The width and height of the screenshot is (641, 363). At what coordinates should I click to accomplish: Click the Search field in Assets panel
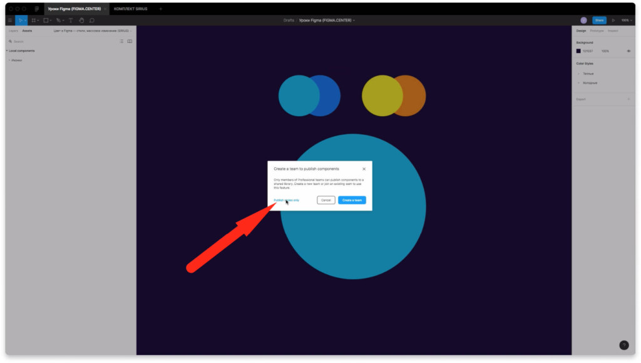point(38,41)
